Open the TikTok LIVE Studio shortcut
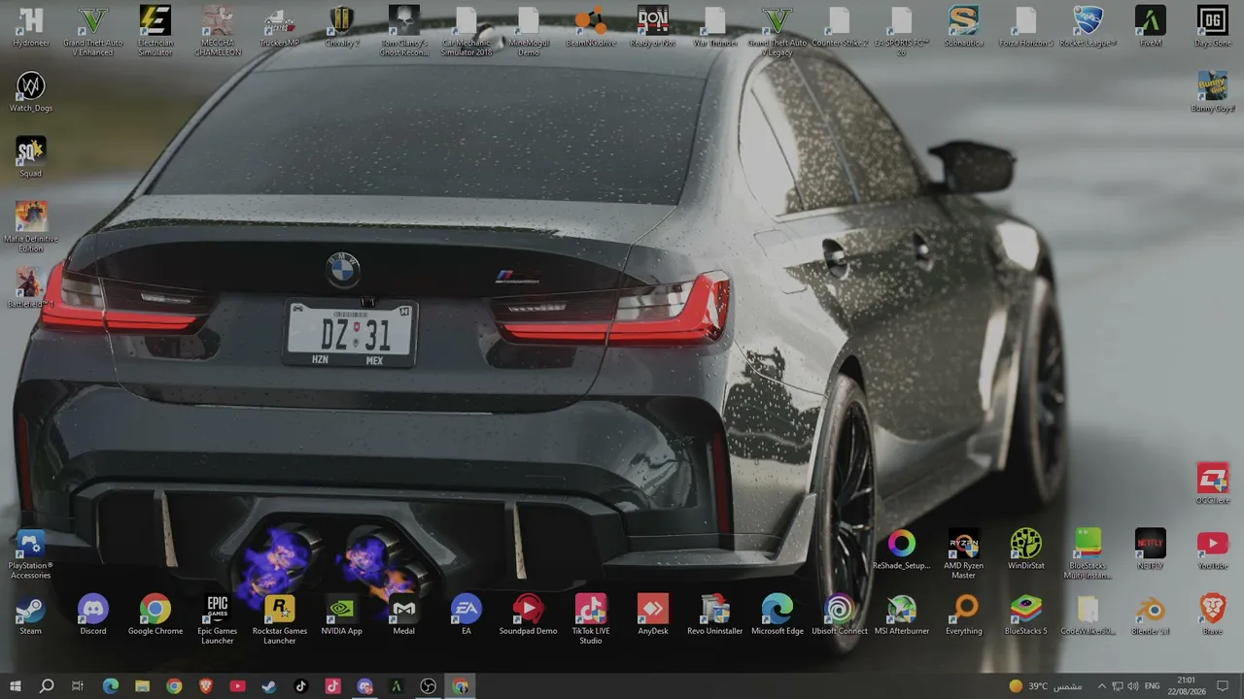Viewport: 1244px width, 699px height. click(591, 619)
